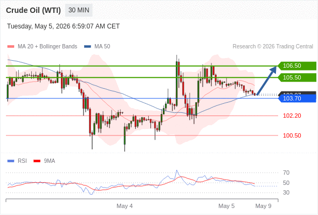Select the 105.50 resistance price tag
The height and width of the screenshot is (215, 318).
pos(297,77)
